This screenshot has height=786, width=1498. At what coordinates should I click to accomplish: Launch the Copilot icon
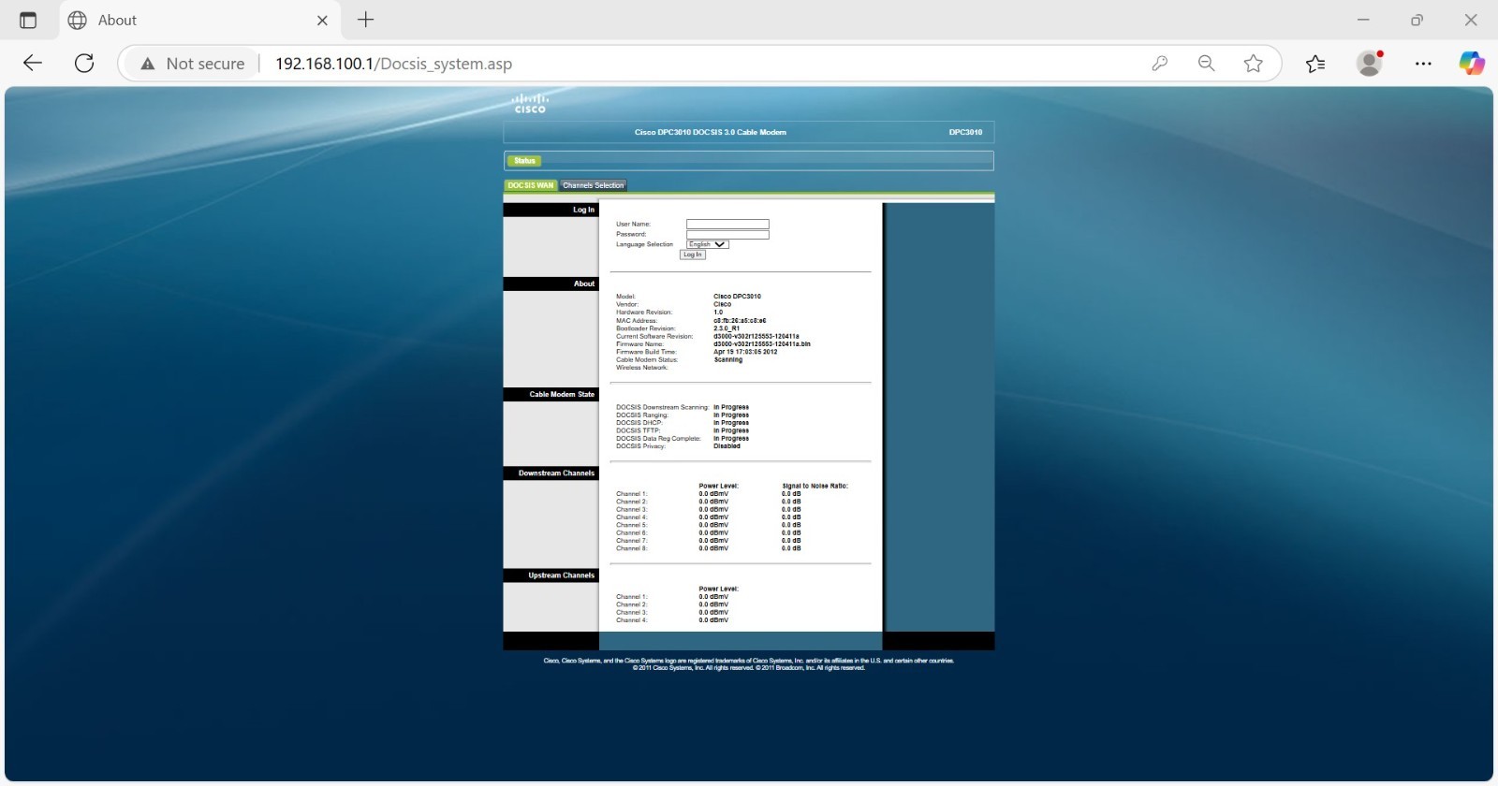coord(1472,64)
